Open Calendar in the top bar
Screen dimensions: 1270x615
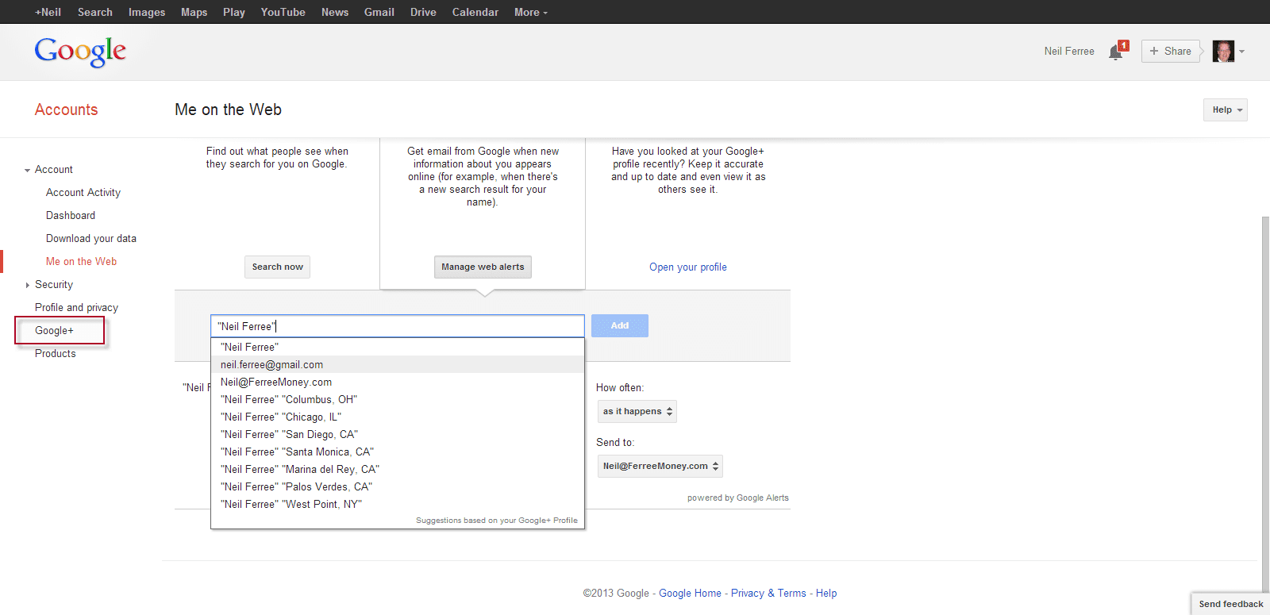click(475, 12)
